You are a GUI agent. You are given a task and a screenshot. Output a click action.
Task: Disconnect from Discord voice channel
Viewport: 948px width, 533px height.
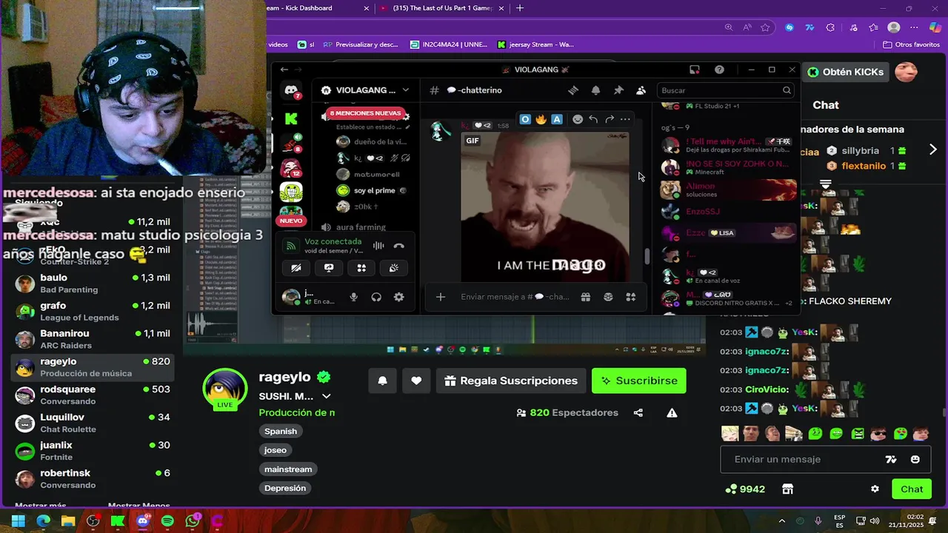[398, 246]
